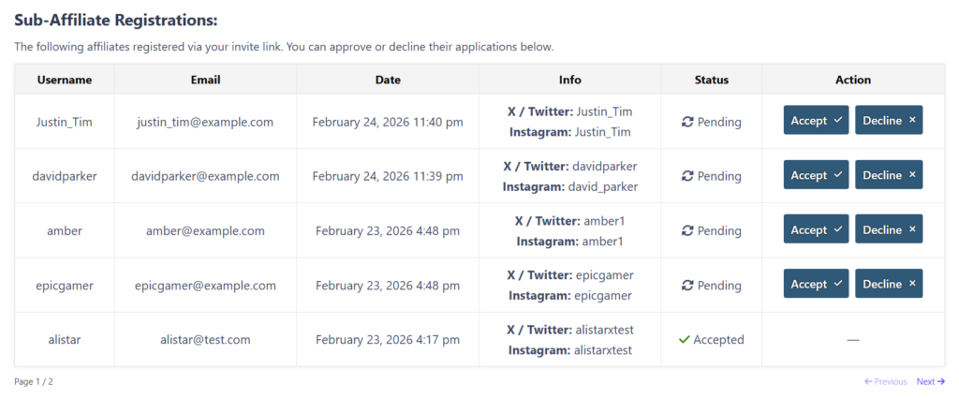Click alistar@test.com email cell
This screenshot has width=959, height=398.
click(x=205, y=340)
